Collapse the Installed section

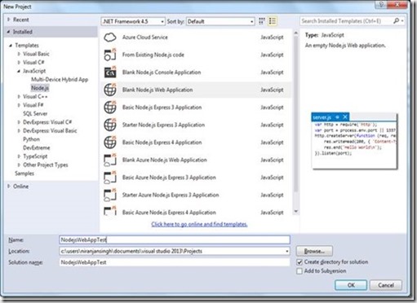pyautogui.click(x=9, y=32)
